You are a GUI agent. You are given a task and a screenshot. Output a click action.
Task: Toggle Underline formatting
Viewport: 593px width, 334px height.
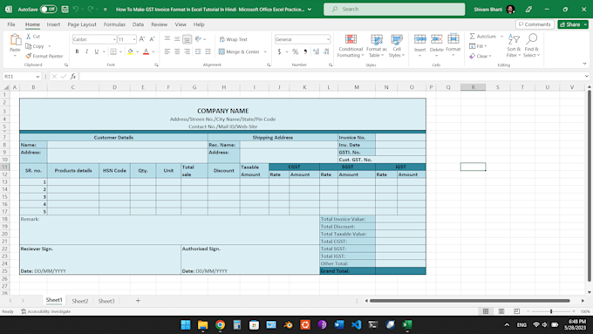97,51
